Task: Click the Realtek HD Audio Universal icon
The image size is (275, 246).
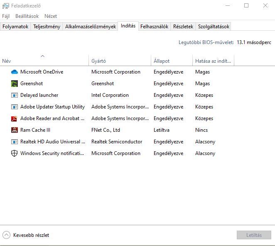Action: point(15,142)
